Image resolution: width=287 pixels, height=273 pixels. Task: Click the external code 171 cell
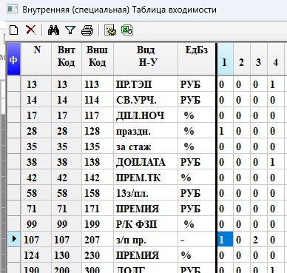pyautogui.click(x=98, y=209)
